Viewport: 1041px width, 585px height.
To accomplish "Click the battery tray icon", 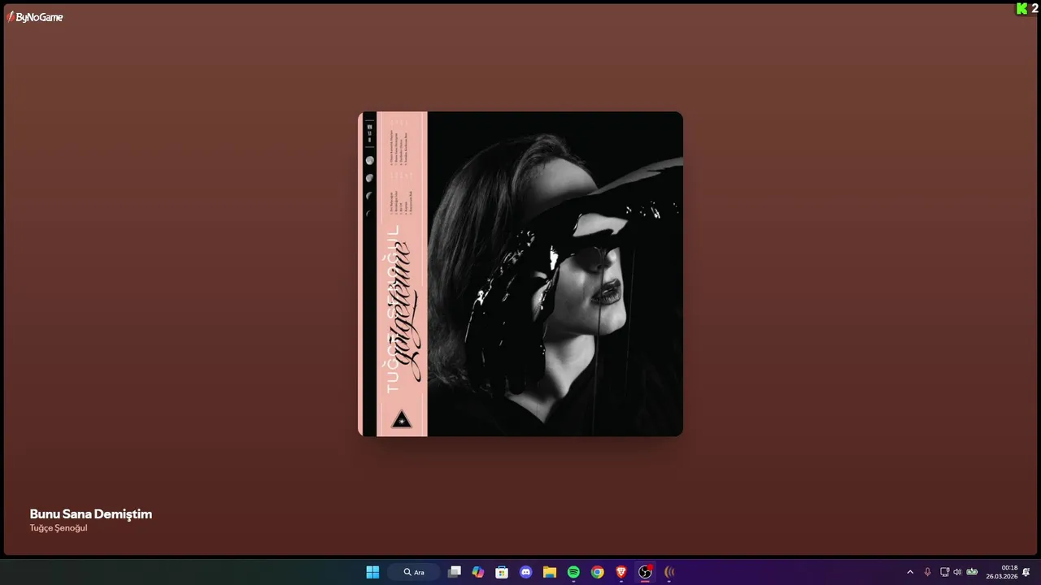I will click(972, 572).
